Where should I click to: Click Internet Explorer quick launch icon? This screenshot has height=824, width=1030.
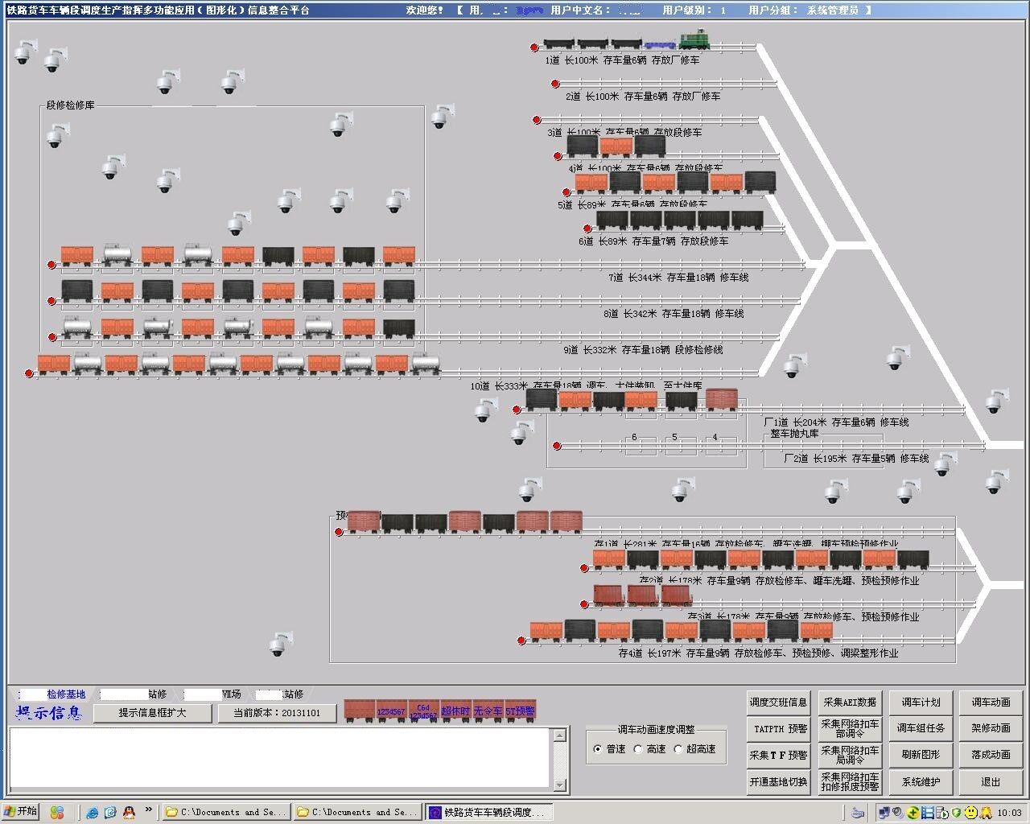tap(93, 813)
